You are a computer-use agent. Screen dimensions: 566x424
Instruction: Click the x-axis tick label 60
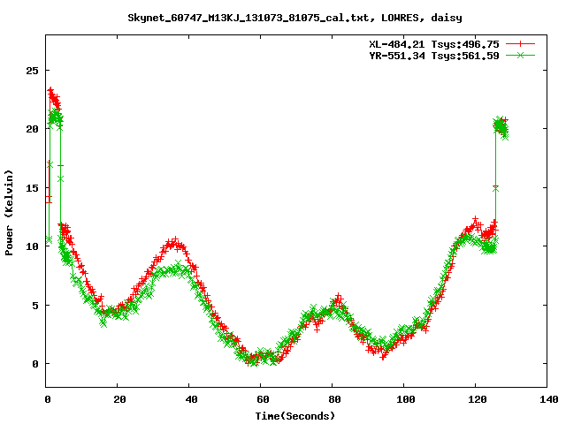tap(263, 399)
